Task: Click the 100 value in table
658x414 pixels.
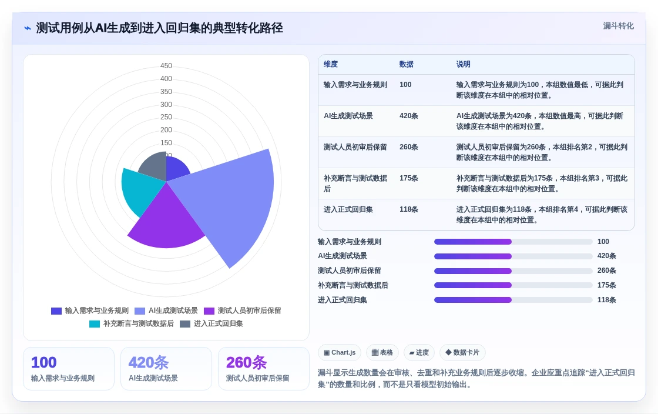Action: (x=405, y=85)
